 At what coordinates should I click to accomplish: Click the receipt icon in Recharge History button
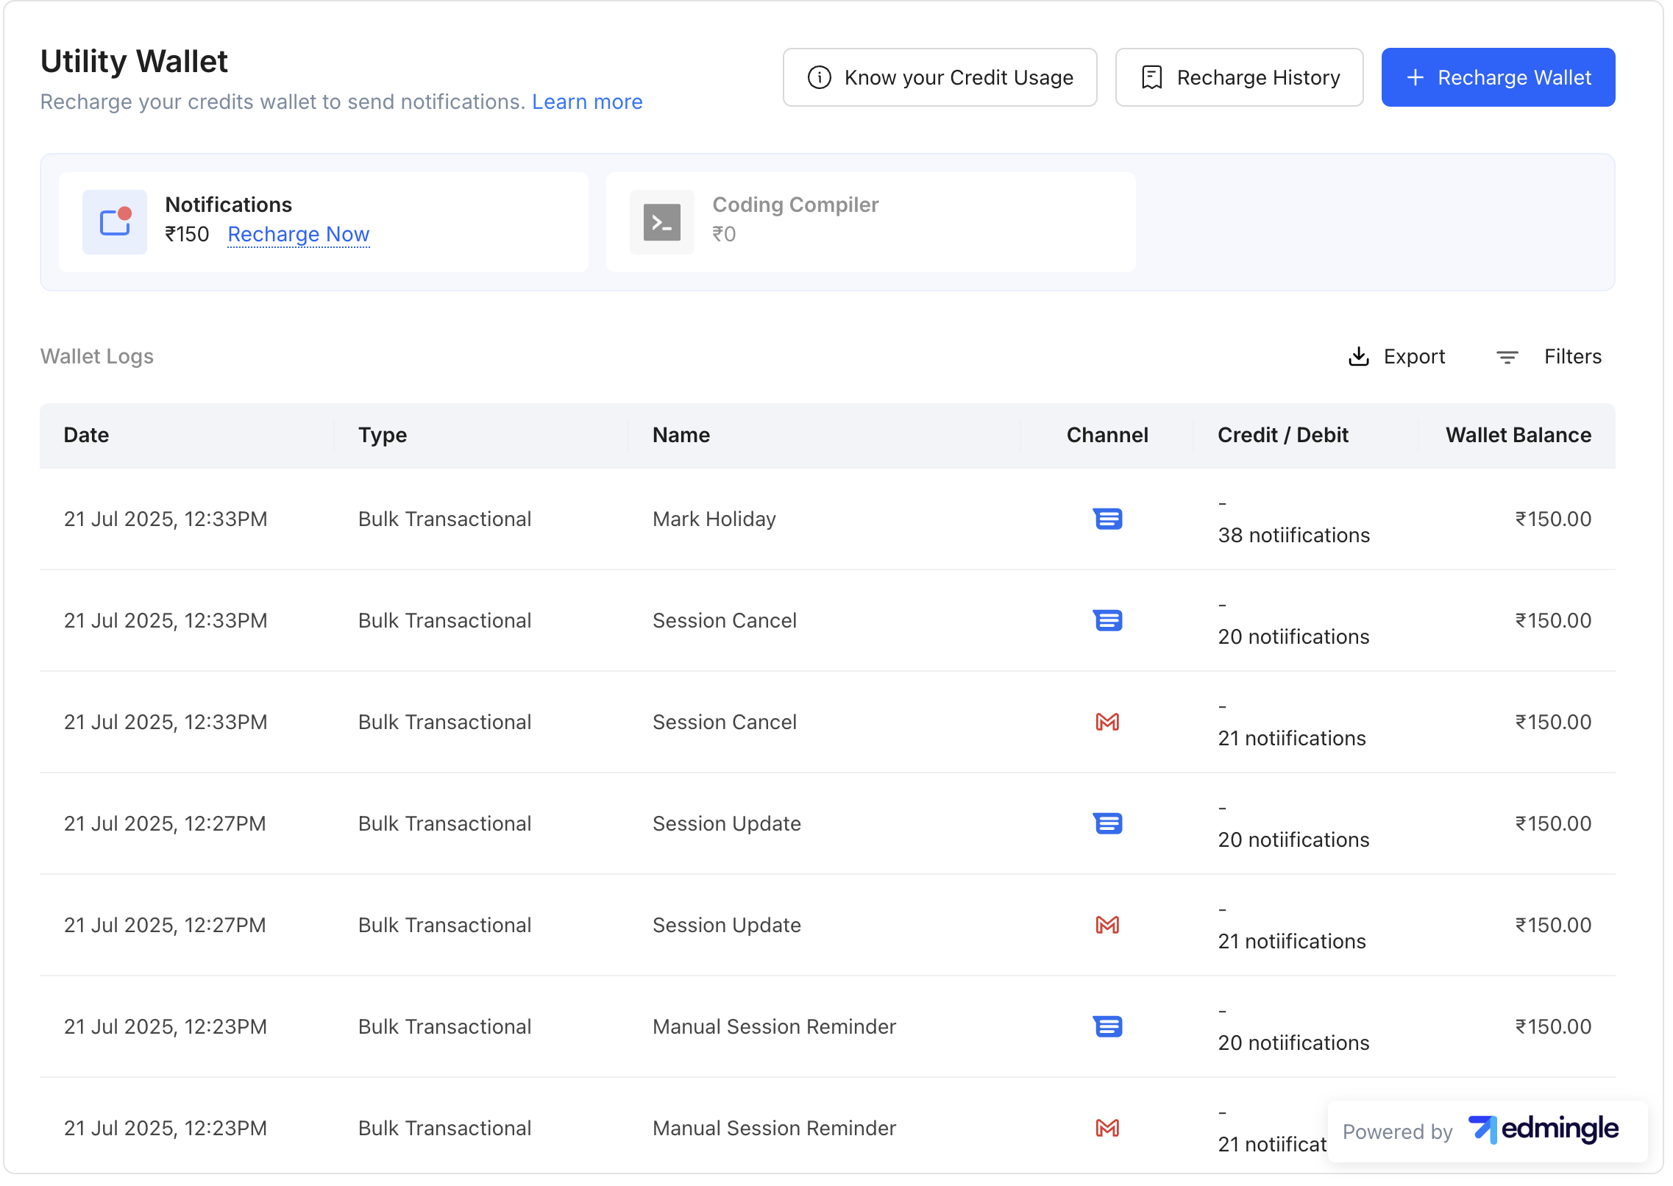[1152, 77]
